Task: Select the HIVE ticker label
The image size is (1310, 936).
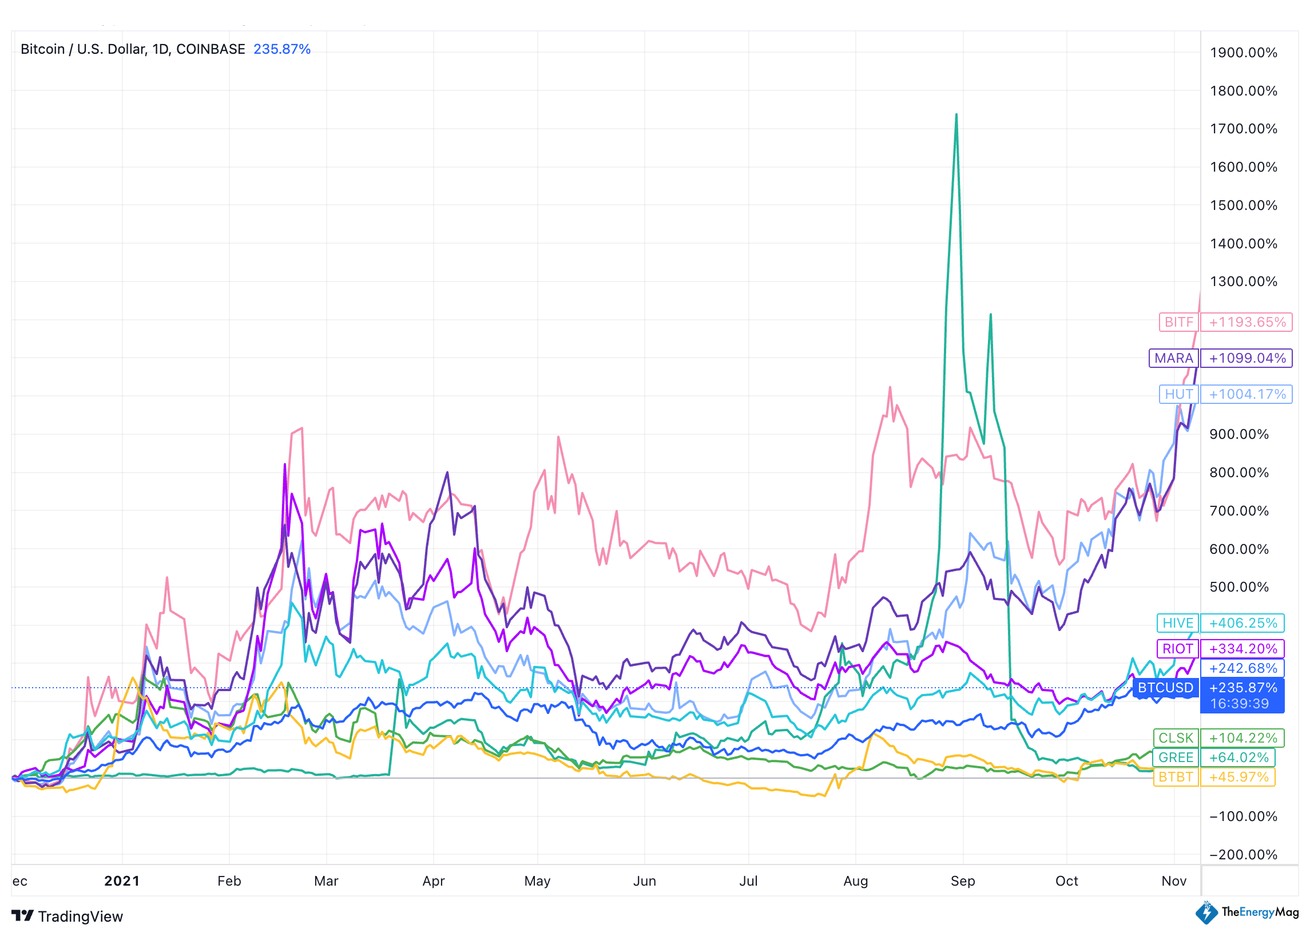Action: click(x=1177, y=623)
